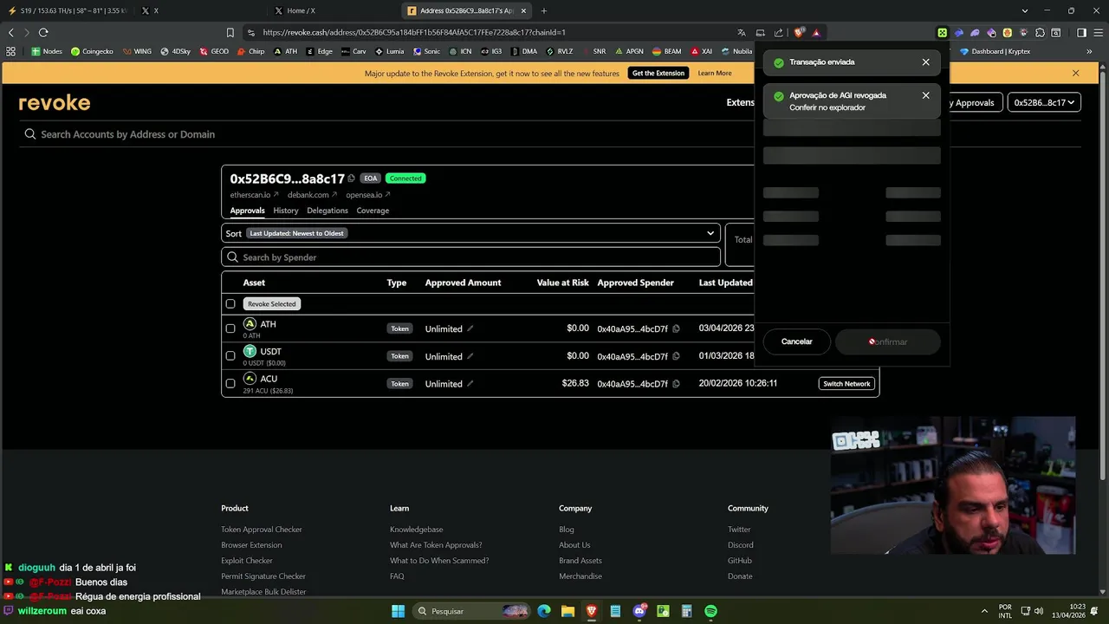The height and width of the screenshot is (624, 1109).
Task: Open Discord from the taskbar
Action: pos(639,611)
